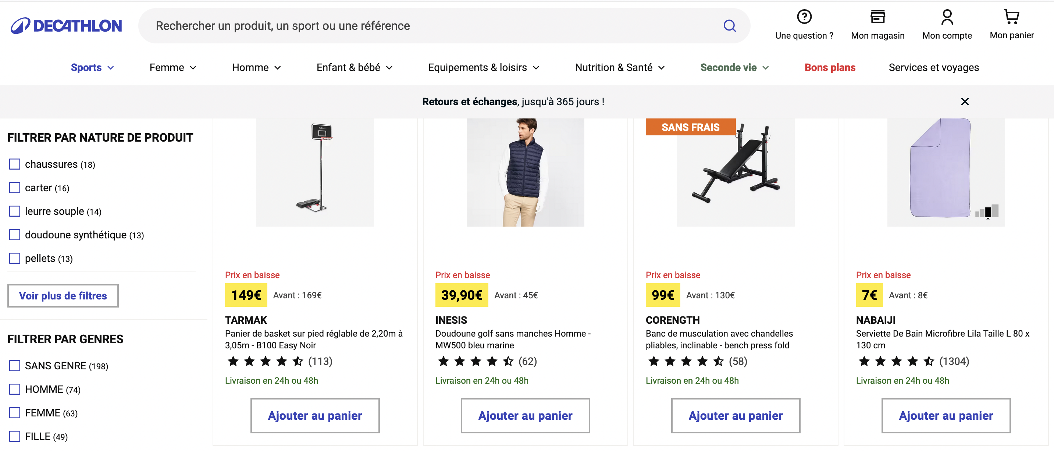
Task: Open the help question mark icon
Action: tap(804, 17)
